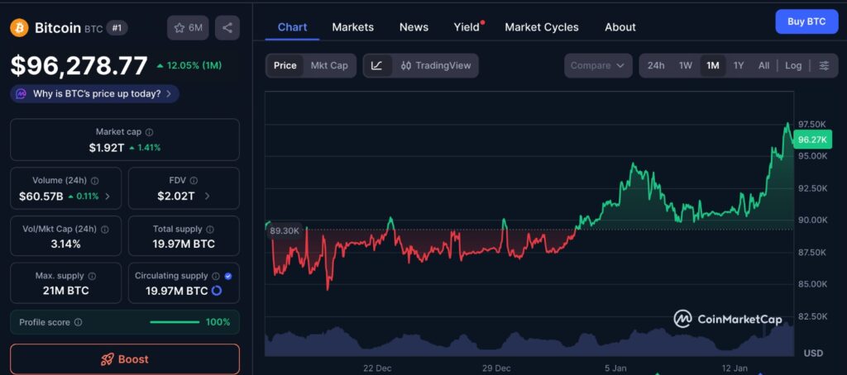Click the 3.14% Vol/Mkt Cap value
This screenshot has height=375, width=847.
[66, 244]
